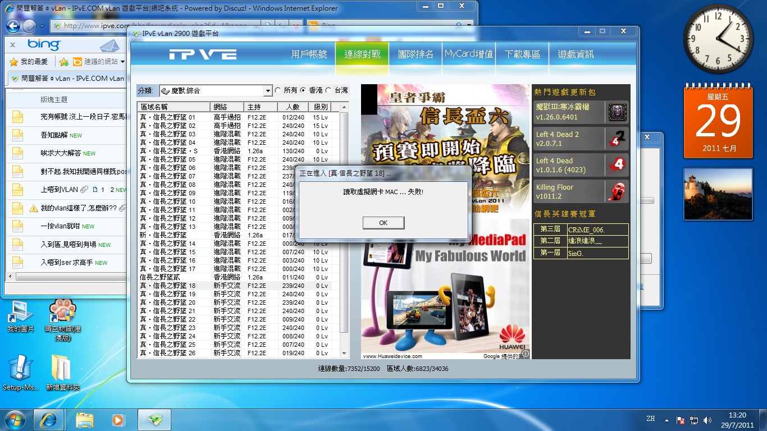Select the 台灣 region radio button
This screenshot has width=767, height=431.
click(x=328, y=90)
